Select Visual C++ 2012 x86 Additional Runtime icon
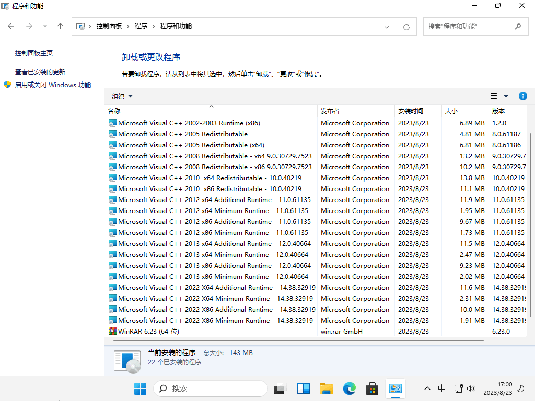This screenshot has height=401, width=535. [x=113, y=221]
